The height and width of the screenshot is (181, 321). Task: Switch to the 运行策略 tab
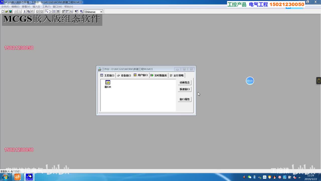(177, 75)
